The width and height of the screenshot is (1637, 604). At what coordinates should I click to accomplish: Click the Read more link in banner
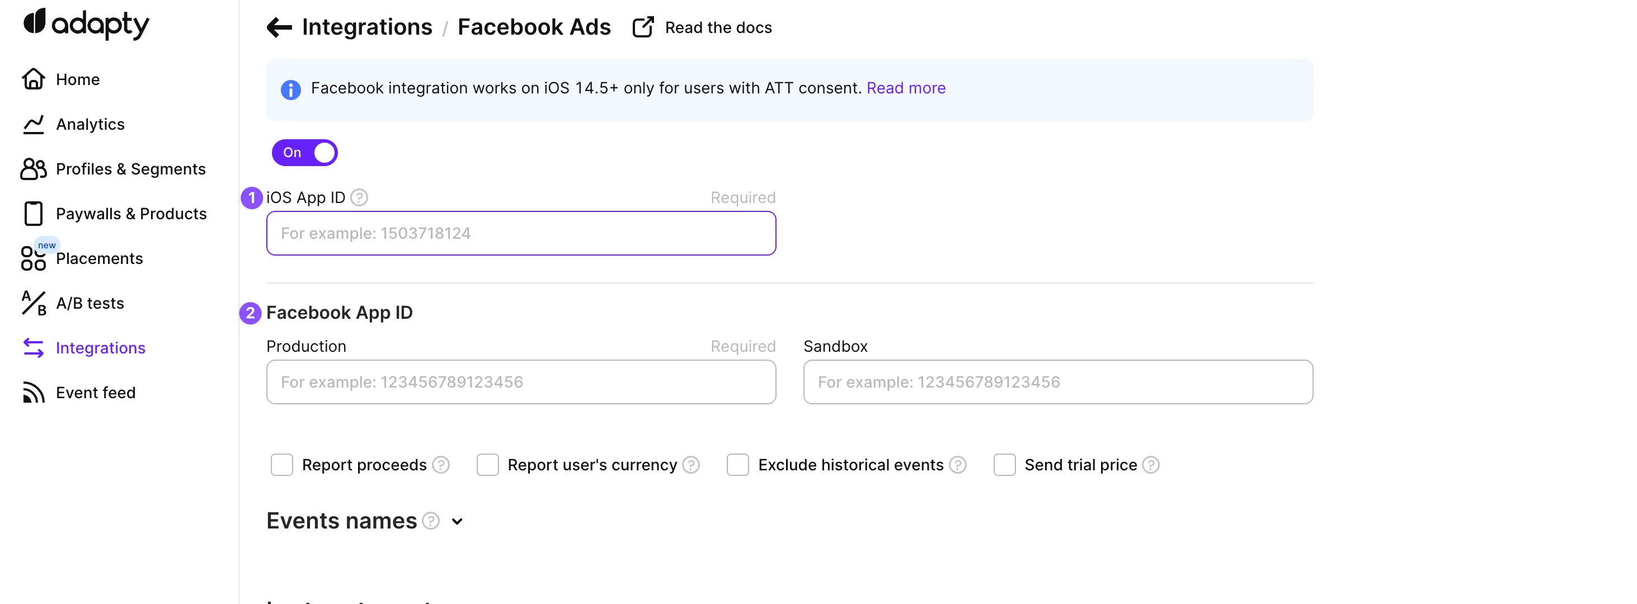click(906, 88)
